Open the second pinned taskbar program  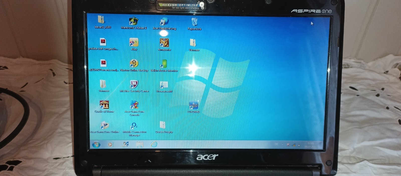(x=126, y=144)
